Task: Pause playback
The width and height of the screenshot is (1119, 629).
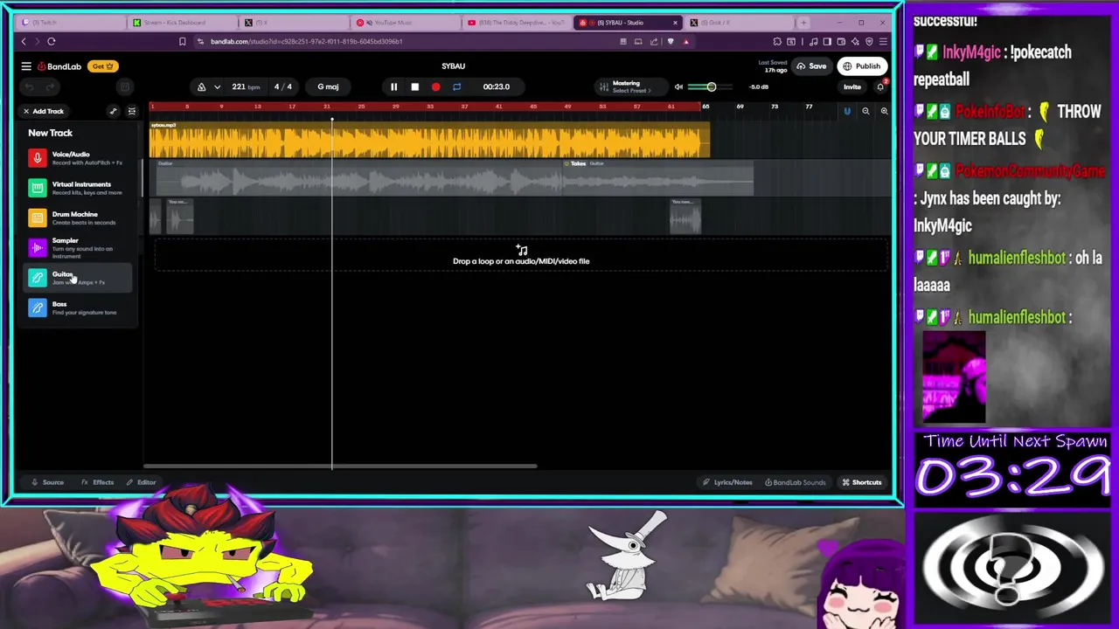Action: pyautogui.click(x=393, y=86)
